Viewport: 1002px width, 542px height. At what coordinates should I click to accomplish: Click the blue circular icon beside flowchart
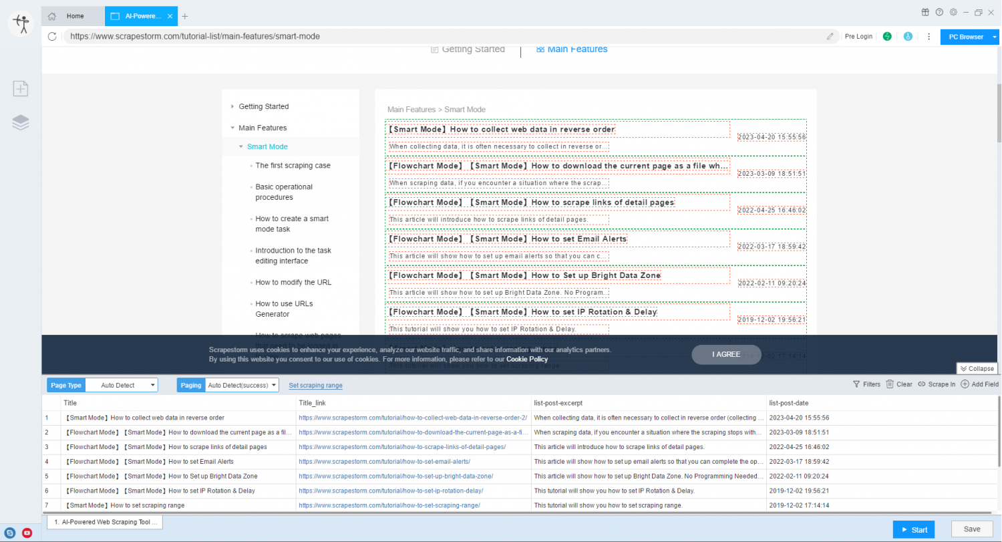[x=908, y=36]
